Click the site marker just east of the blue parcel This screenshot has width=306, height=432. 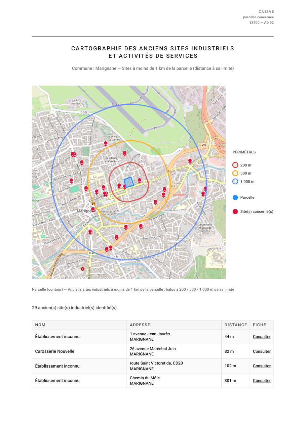140,180
